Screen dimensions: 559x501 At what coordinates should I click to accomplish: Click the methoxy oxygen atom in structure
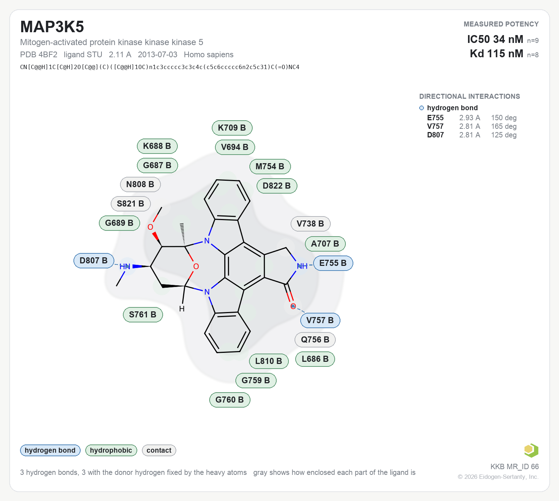point(150,227)
